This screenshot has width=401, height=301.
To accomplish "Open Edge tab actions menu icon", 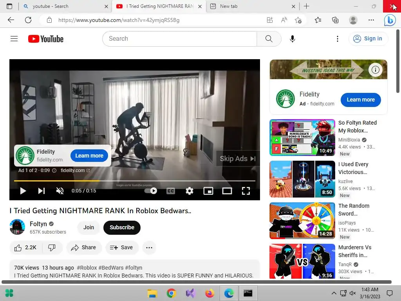I will (x=9, y=6).
